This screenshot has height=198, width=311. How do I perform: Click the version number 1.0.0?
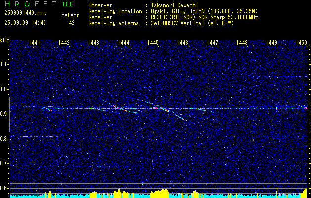coord(67,4)
